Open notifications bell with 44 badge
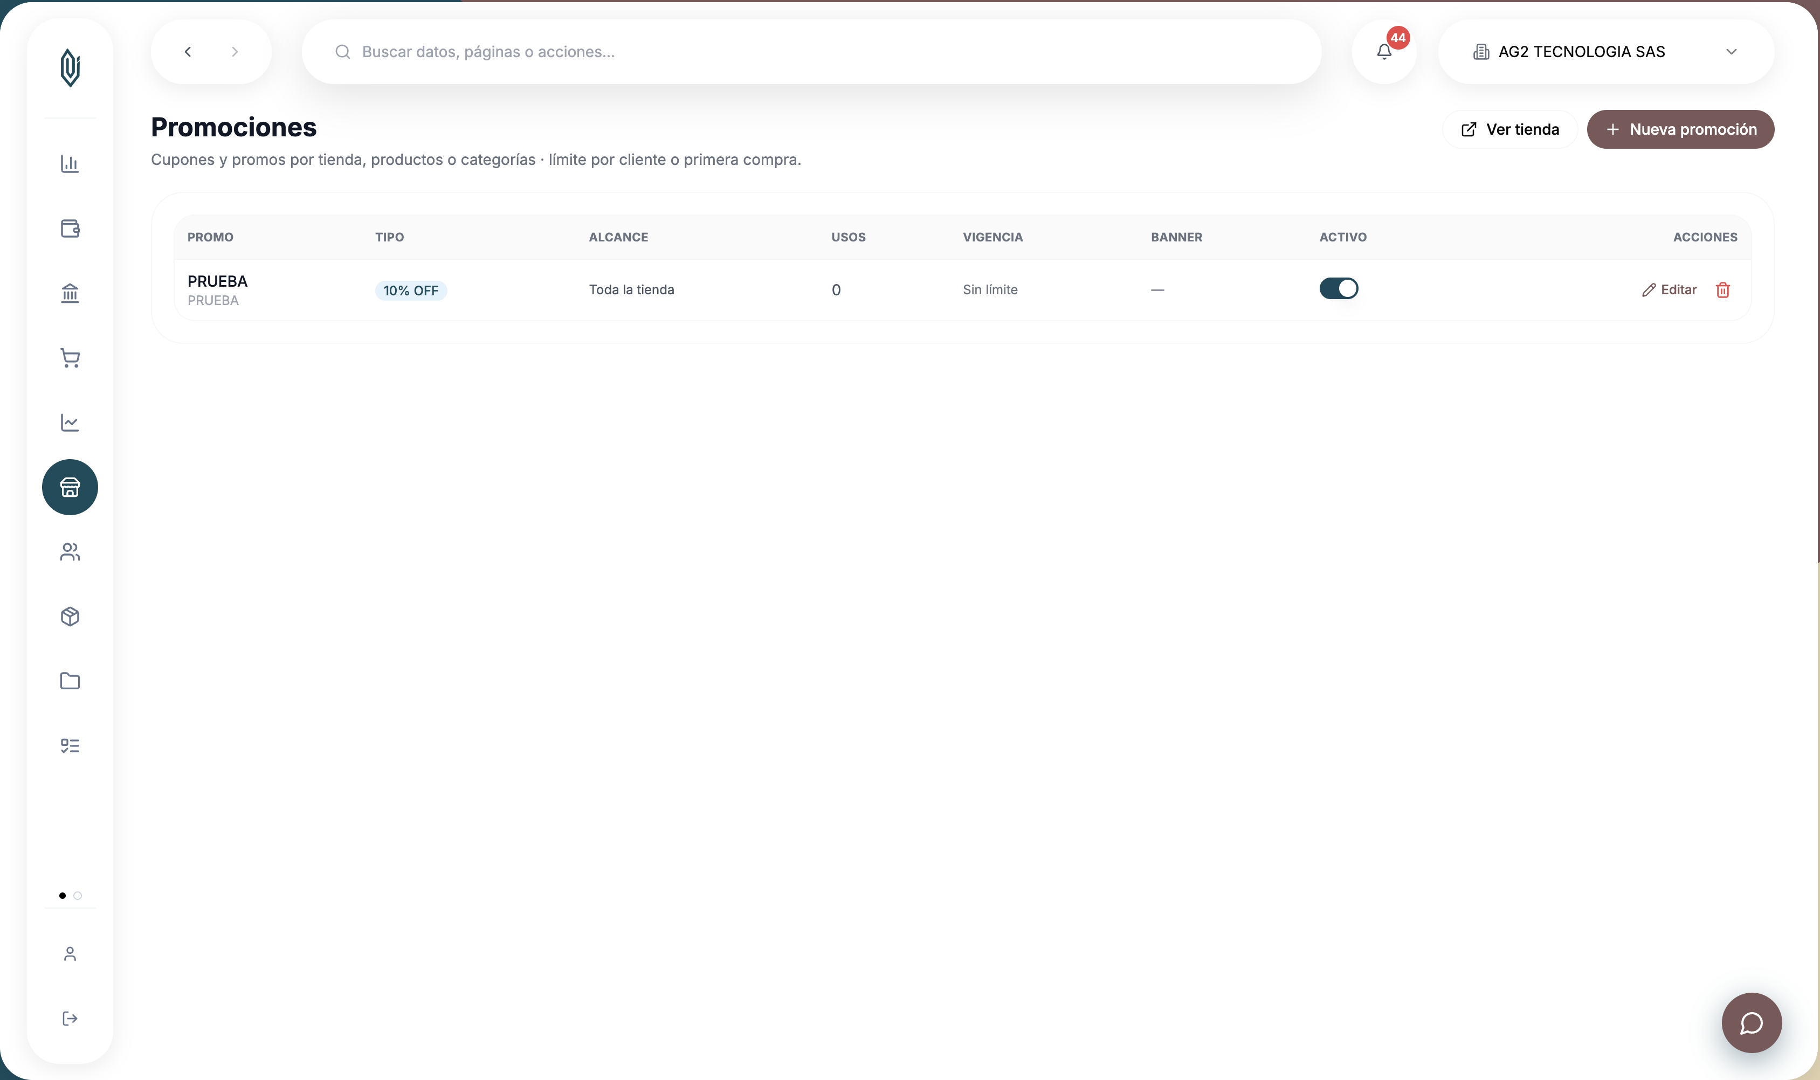 1384,52
